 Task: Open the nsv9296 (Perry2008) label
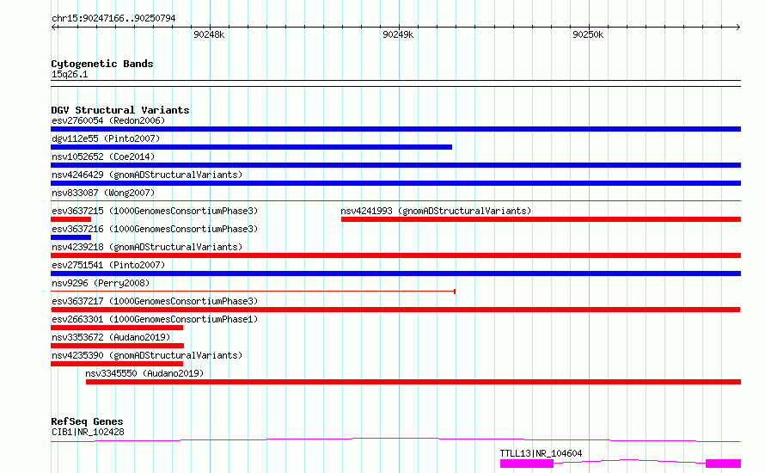[x=101, y=283]
